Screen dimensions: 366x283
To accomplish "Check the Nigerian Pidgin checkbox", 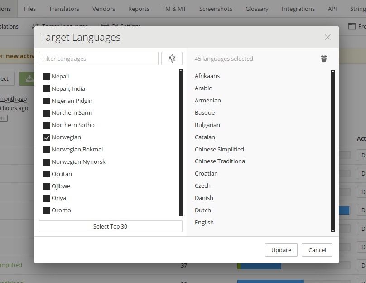I will coord(47,101).
